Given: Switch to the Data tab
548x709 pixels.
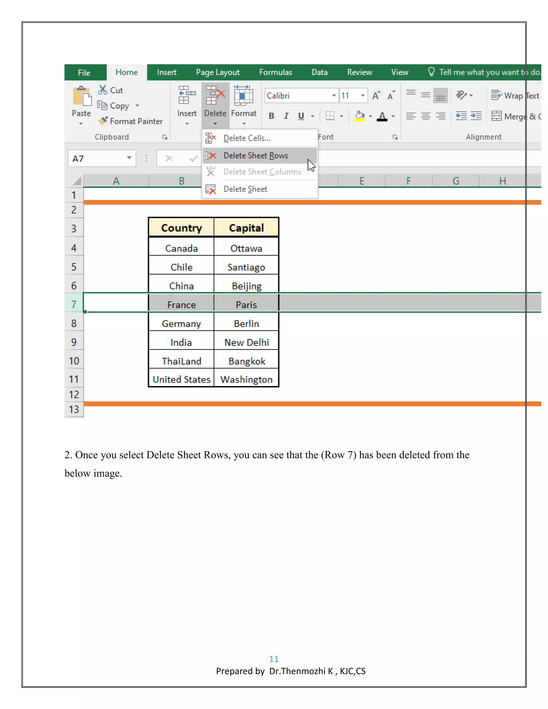Looking at the screenshot, I should coord(319,72).
